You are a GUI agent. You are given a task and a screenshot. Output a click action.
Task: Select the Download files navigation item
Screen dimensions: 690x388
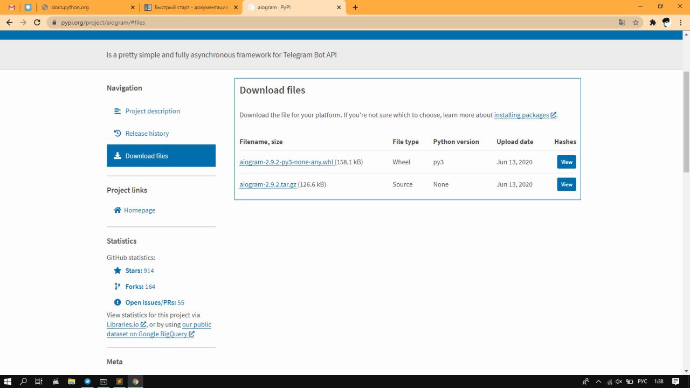[x=161, y=156]
